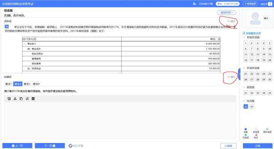Image resolution: width=274 pixels, height=149 pixels.
Task: Jump to question 31
Action: 246,93
